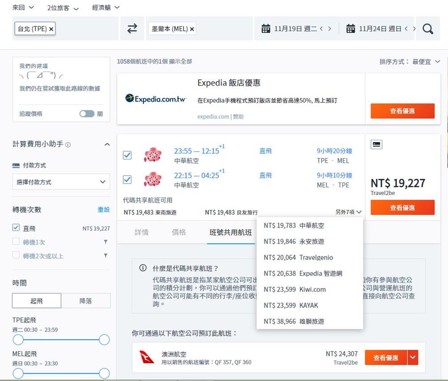This screenshot has width=448, height=381.
Task: Remove 台北 (TPE) using its X icon
Action: 52,29
